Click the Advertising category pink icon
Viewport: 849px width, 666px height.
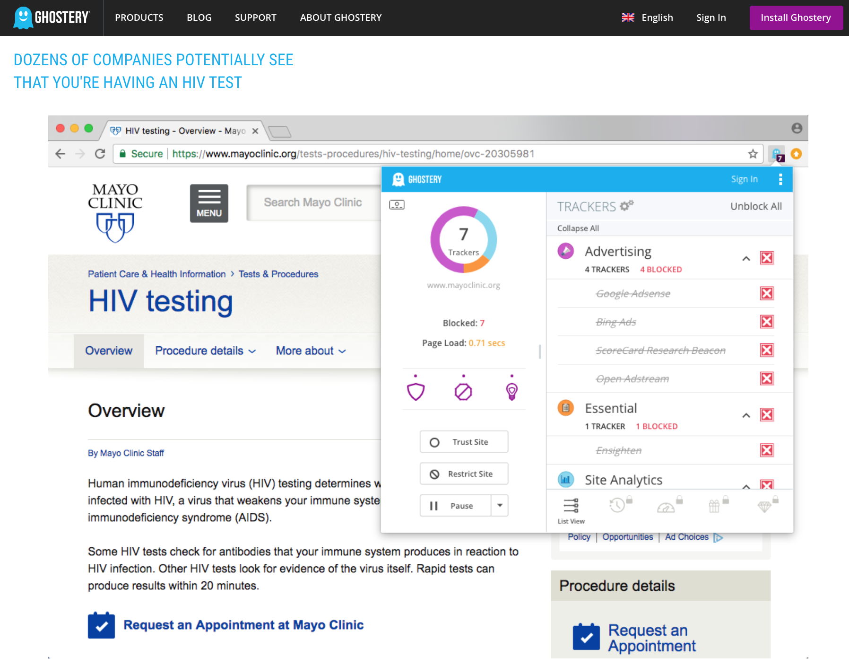click(x=566, y=251)
